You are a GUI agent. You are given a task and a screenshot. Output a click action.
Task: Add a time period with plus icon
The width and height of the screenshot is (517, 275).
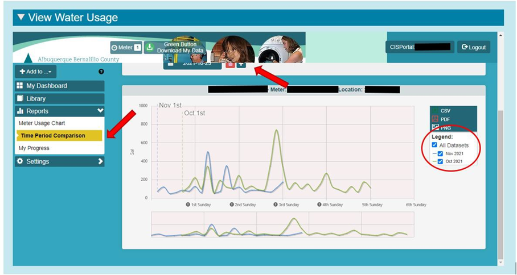(241, 64)
